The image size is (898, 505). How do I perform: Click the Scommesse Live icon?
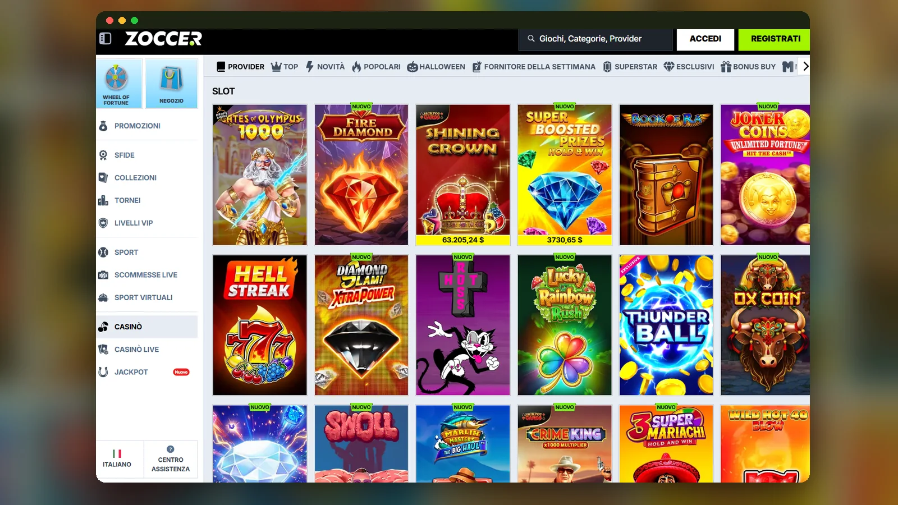(103, 275)
